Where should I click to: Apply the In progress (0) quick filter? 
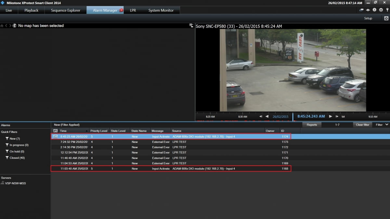(x=19, y=145)
